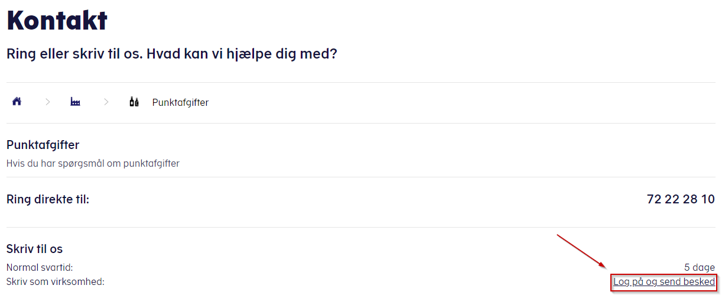Click the factory icon in breadcrumb
722x295 pixels.
point(75,102)
